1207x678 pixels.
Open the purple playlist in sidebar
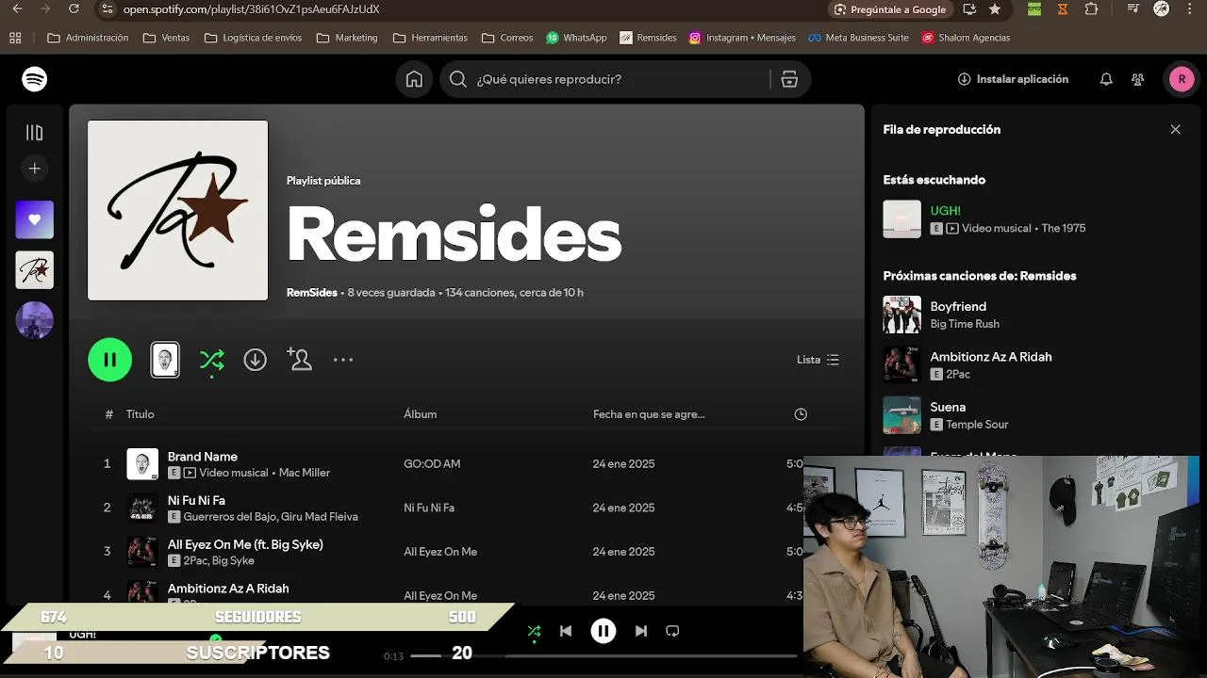[35, 320]
